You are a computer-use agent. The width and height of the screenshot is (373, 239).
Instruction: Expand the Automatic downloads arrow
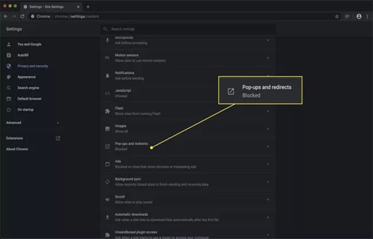click(268, 217)
